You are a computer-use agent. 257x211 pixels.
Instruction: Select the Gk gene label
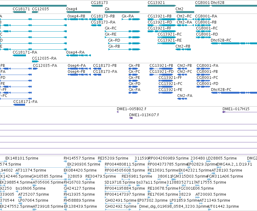[107, 9]
